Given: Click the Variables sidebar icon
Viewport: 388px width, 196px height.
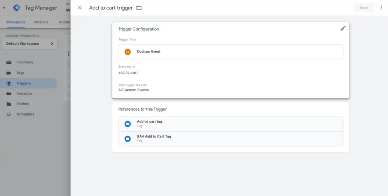Looking at the screenshot, I should [9, 94].
